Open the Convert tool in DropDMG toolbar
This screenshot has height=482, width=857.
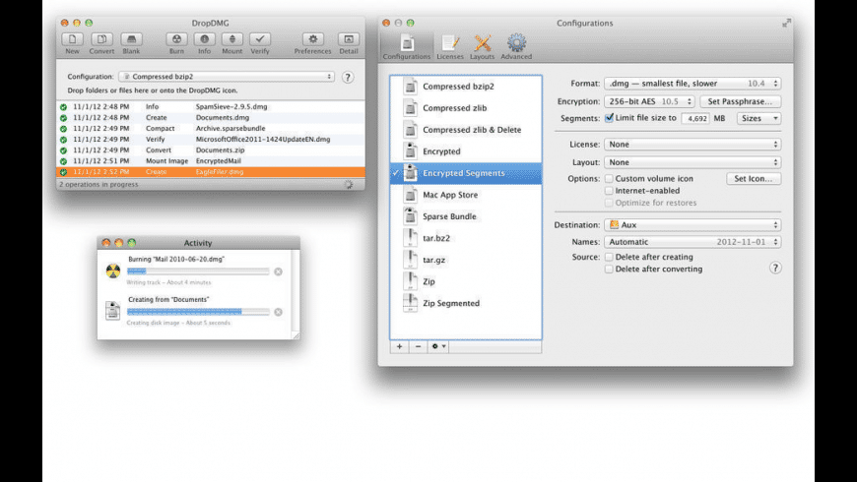coord(101,39)
